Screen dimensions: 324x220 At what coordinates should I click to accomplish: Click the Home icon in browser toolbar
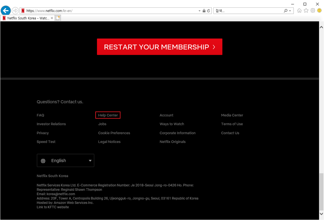coord(299,10)
